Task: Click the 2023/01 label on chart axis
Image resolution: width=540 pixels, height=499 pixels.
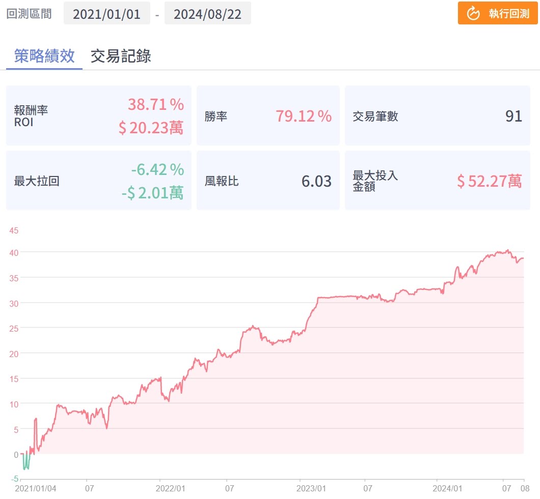Action: click(311, 488)
